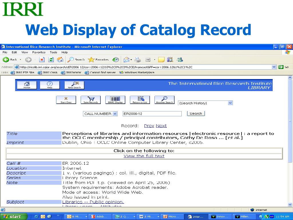Open the IRRI FTP Site links bar shortcut
Screen dimensions: 293x220
(22, 72)
